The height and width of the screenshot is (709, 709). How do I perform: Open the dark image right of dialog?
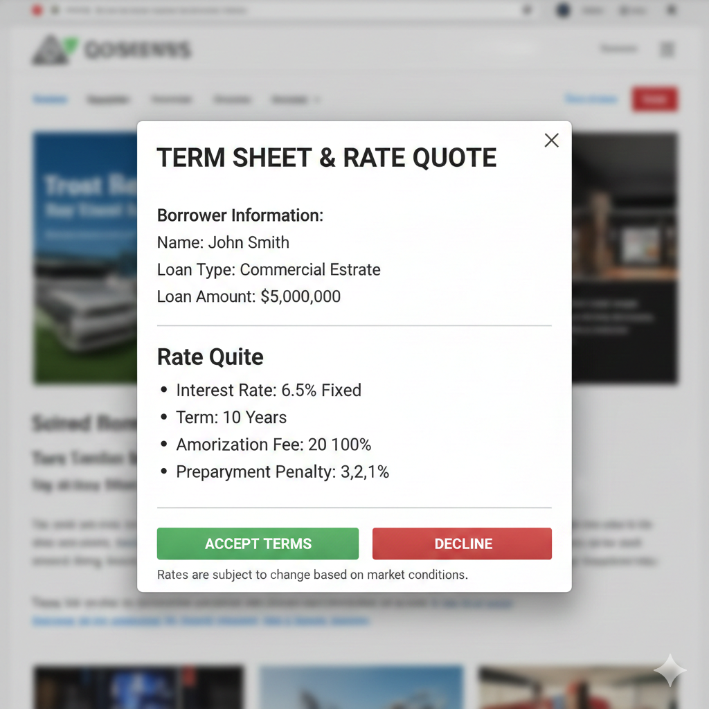(625, 256)
